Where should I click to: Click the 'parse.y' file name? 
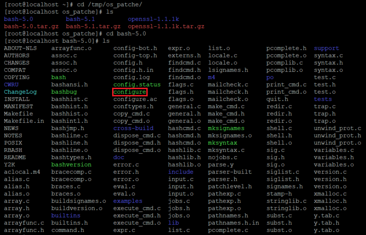(221, 165)
